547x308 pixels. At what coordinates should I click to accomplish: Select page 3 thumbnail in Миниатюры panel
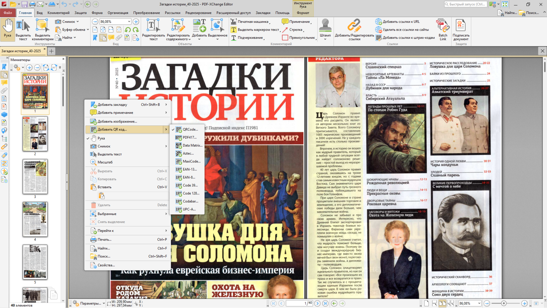pos(35,177)
